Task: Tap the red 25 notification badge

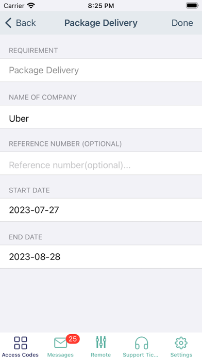Action: pyautogui.click(x=73, y=339)
